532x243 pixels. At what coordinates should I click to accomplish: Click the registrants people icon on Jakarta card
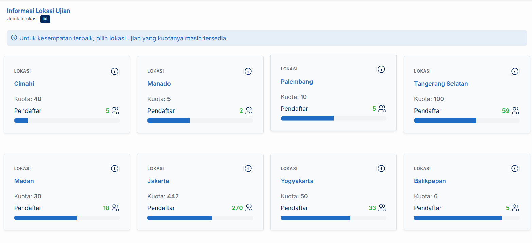(249, 208)
